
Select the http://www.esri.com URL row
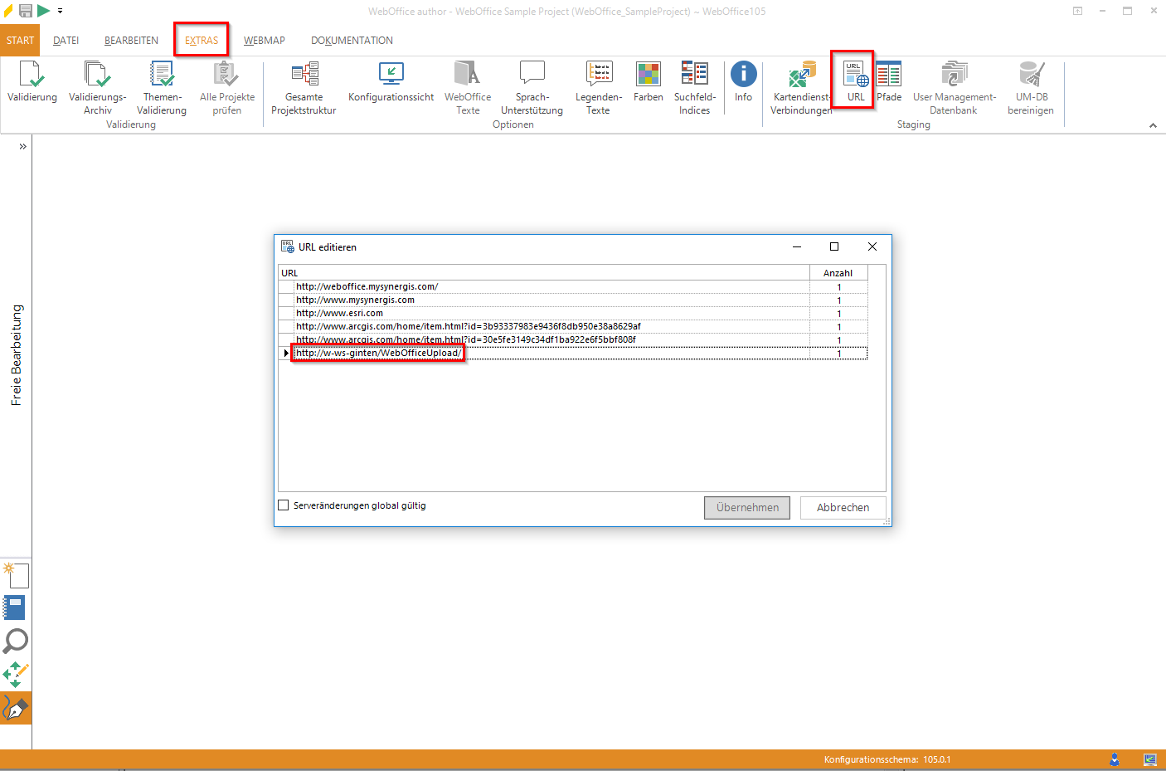point(340,314)
